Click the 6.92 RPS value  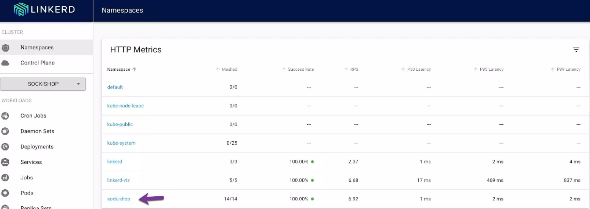pos(353,199)
